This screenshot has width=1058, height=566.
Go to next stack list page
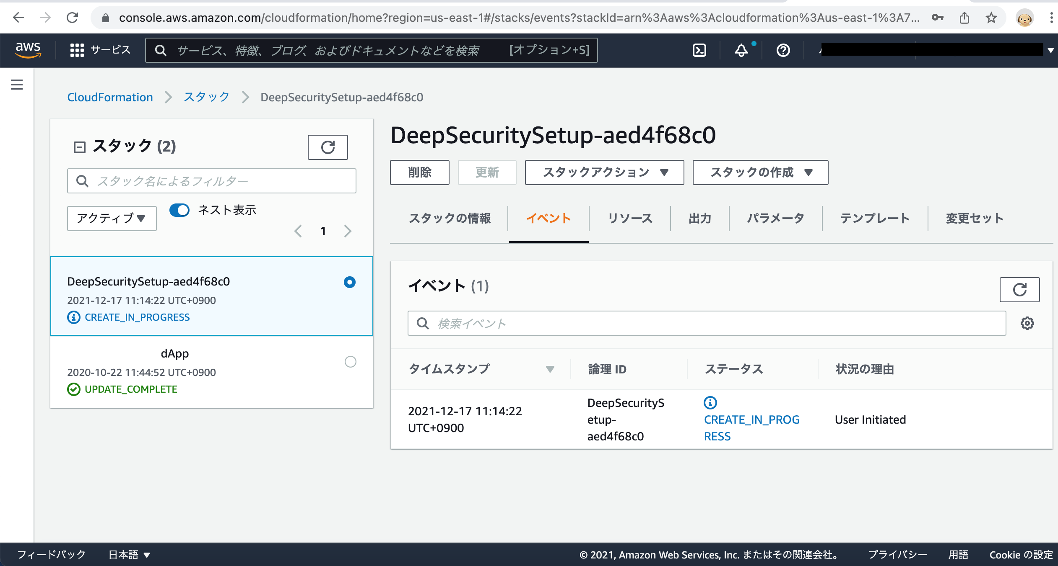tap(348, 231)
